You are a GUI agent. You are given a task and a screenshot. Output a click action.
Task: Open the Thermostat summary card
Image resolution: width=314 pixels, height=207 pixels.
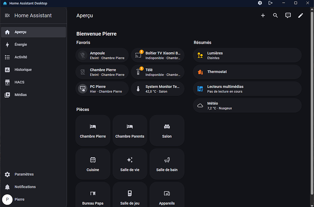[247, 72]
